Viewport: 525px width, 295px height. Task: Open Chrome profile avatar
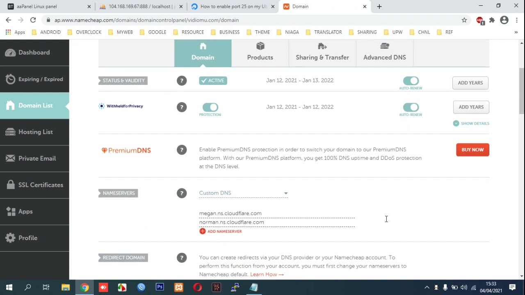click(504, 20)
